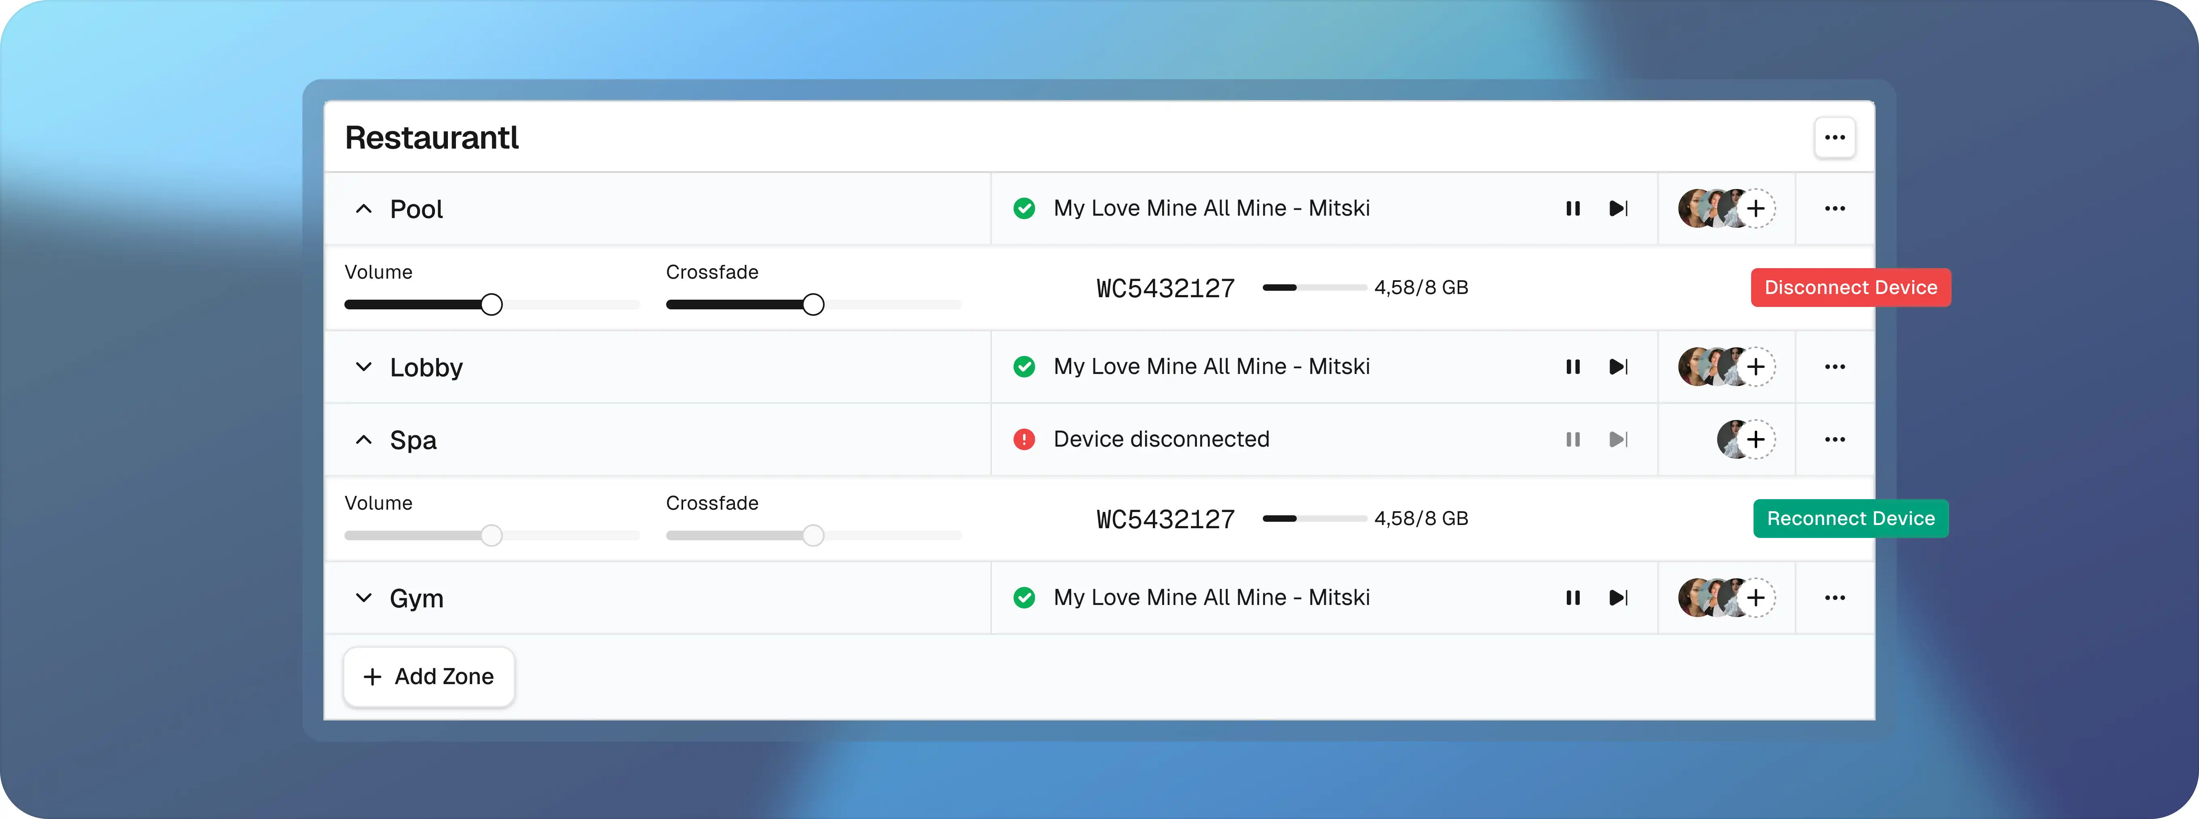Click the Pool Crossfade slider handle
The height and width of the screenshot is (819, 2199).
[x=814, y=304]
